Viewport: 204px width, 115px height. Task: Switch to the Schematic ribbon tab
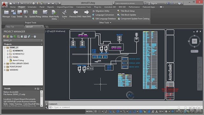[x=32, y=7]
